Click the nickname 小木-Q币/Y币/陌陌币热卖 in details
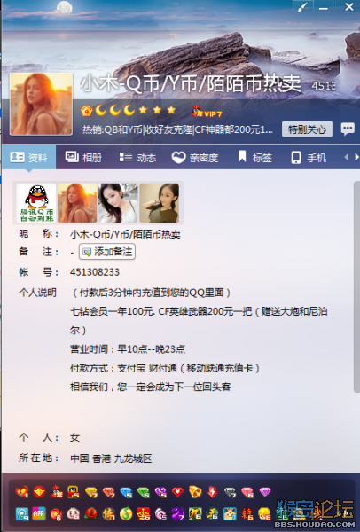360x532 pixels. [x=125, y=234]
